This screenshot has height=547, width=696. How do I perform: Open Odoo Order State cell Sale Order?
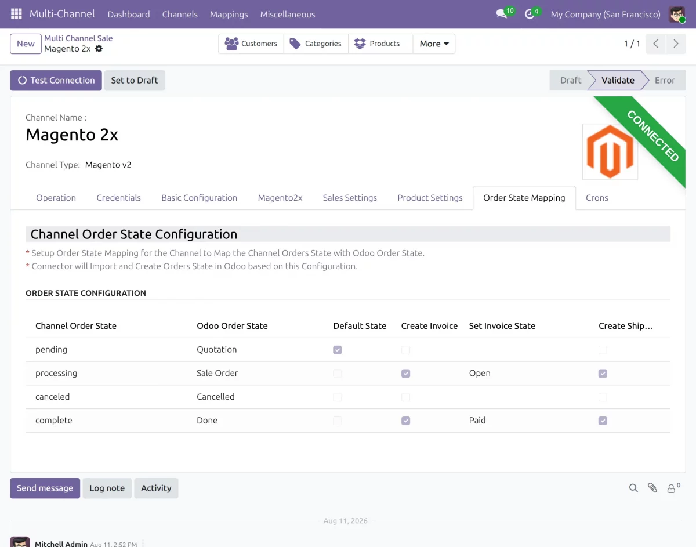coord(217,374)
